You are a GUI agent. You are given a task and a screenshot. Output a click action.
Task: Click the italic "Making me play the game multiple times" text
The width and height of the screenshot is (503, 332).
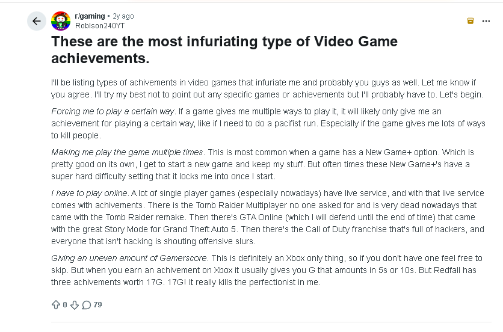128,152
